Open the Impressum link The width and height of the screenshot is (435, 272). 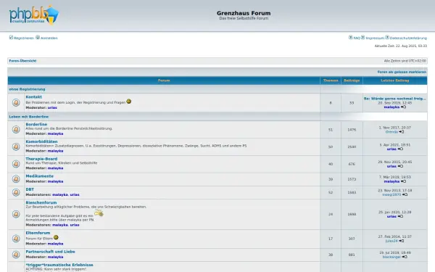pyautogui.click(x=375, y=38)
